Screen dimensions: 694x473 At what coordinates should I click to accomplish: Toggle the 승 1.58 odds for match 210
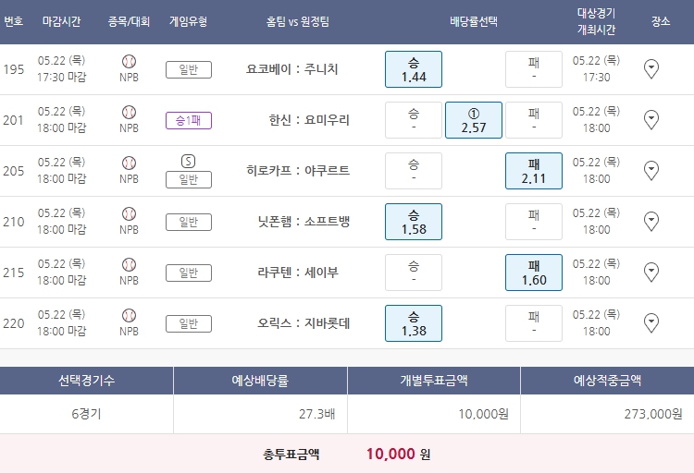click(414, 222)
